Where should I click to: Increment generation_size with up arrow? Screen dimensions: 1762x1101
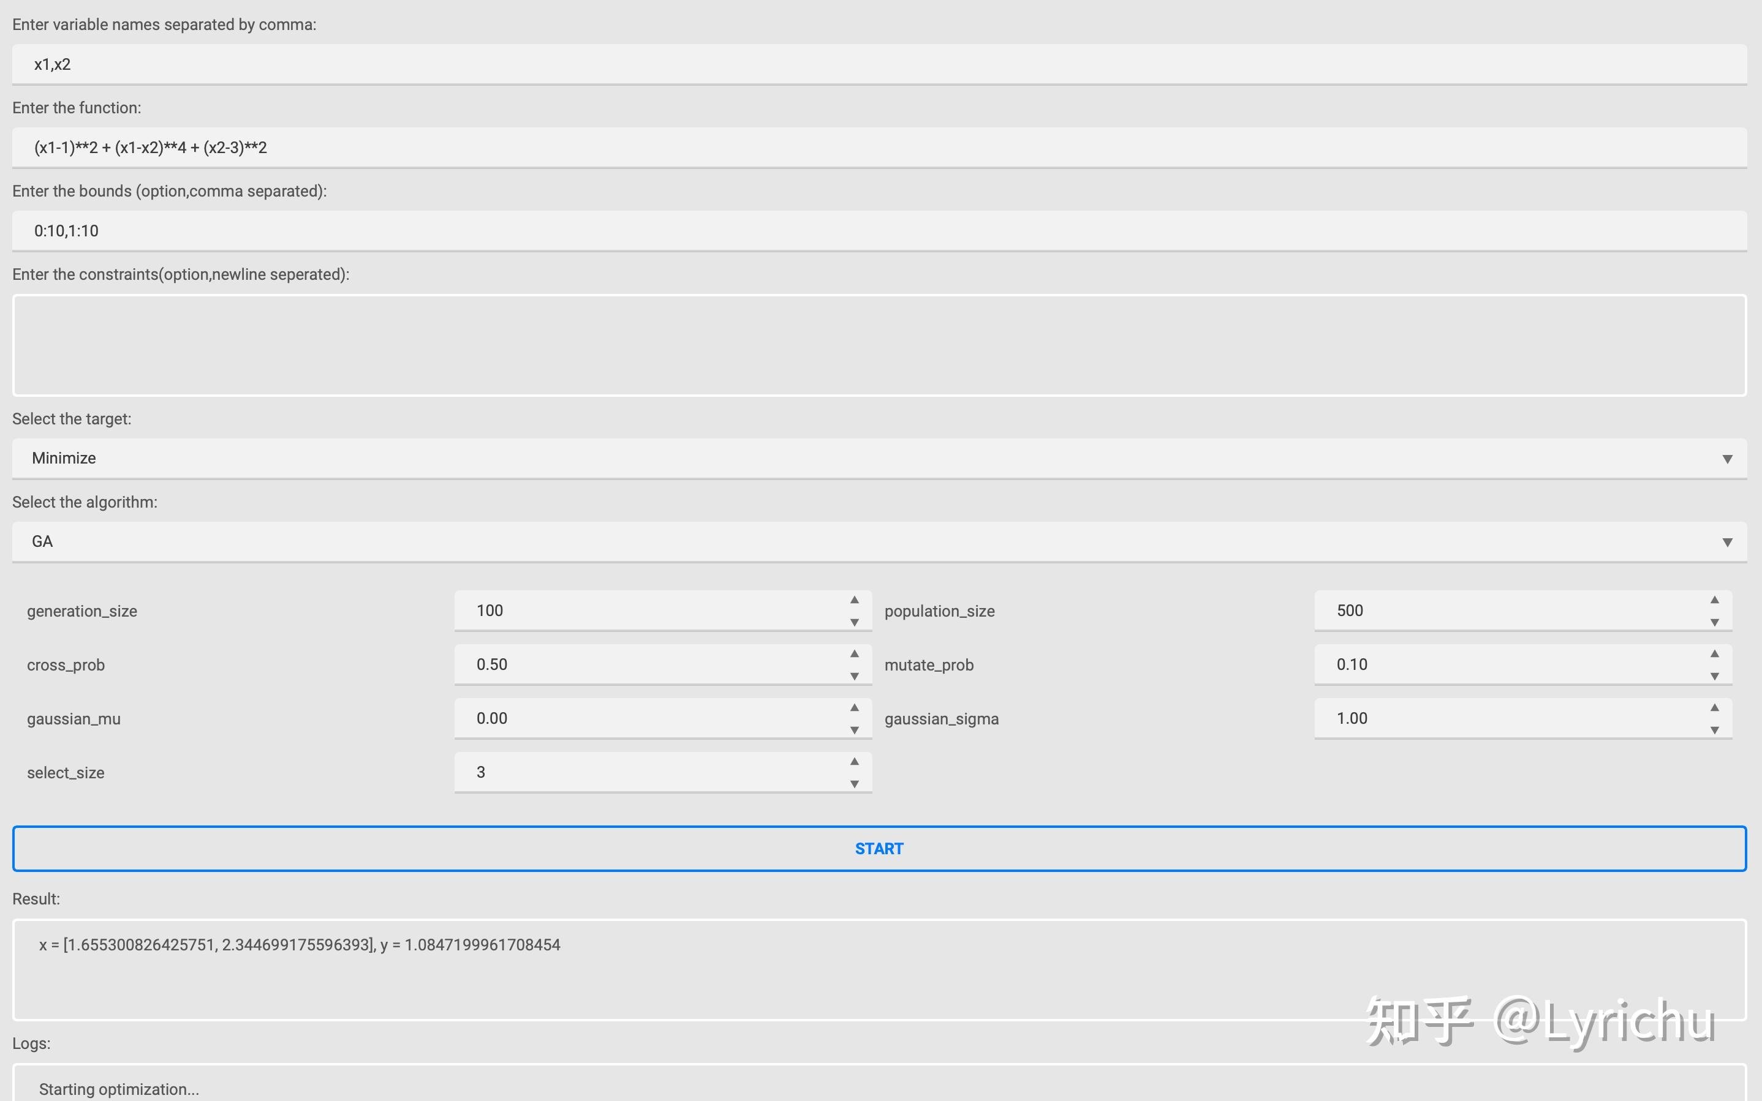pos(855,600)
